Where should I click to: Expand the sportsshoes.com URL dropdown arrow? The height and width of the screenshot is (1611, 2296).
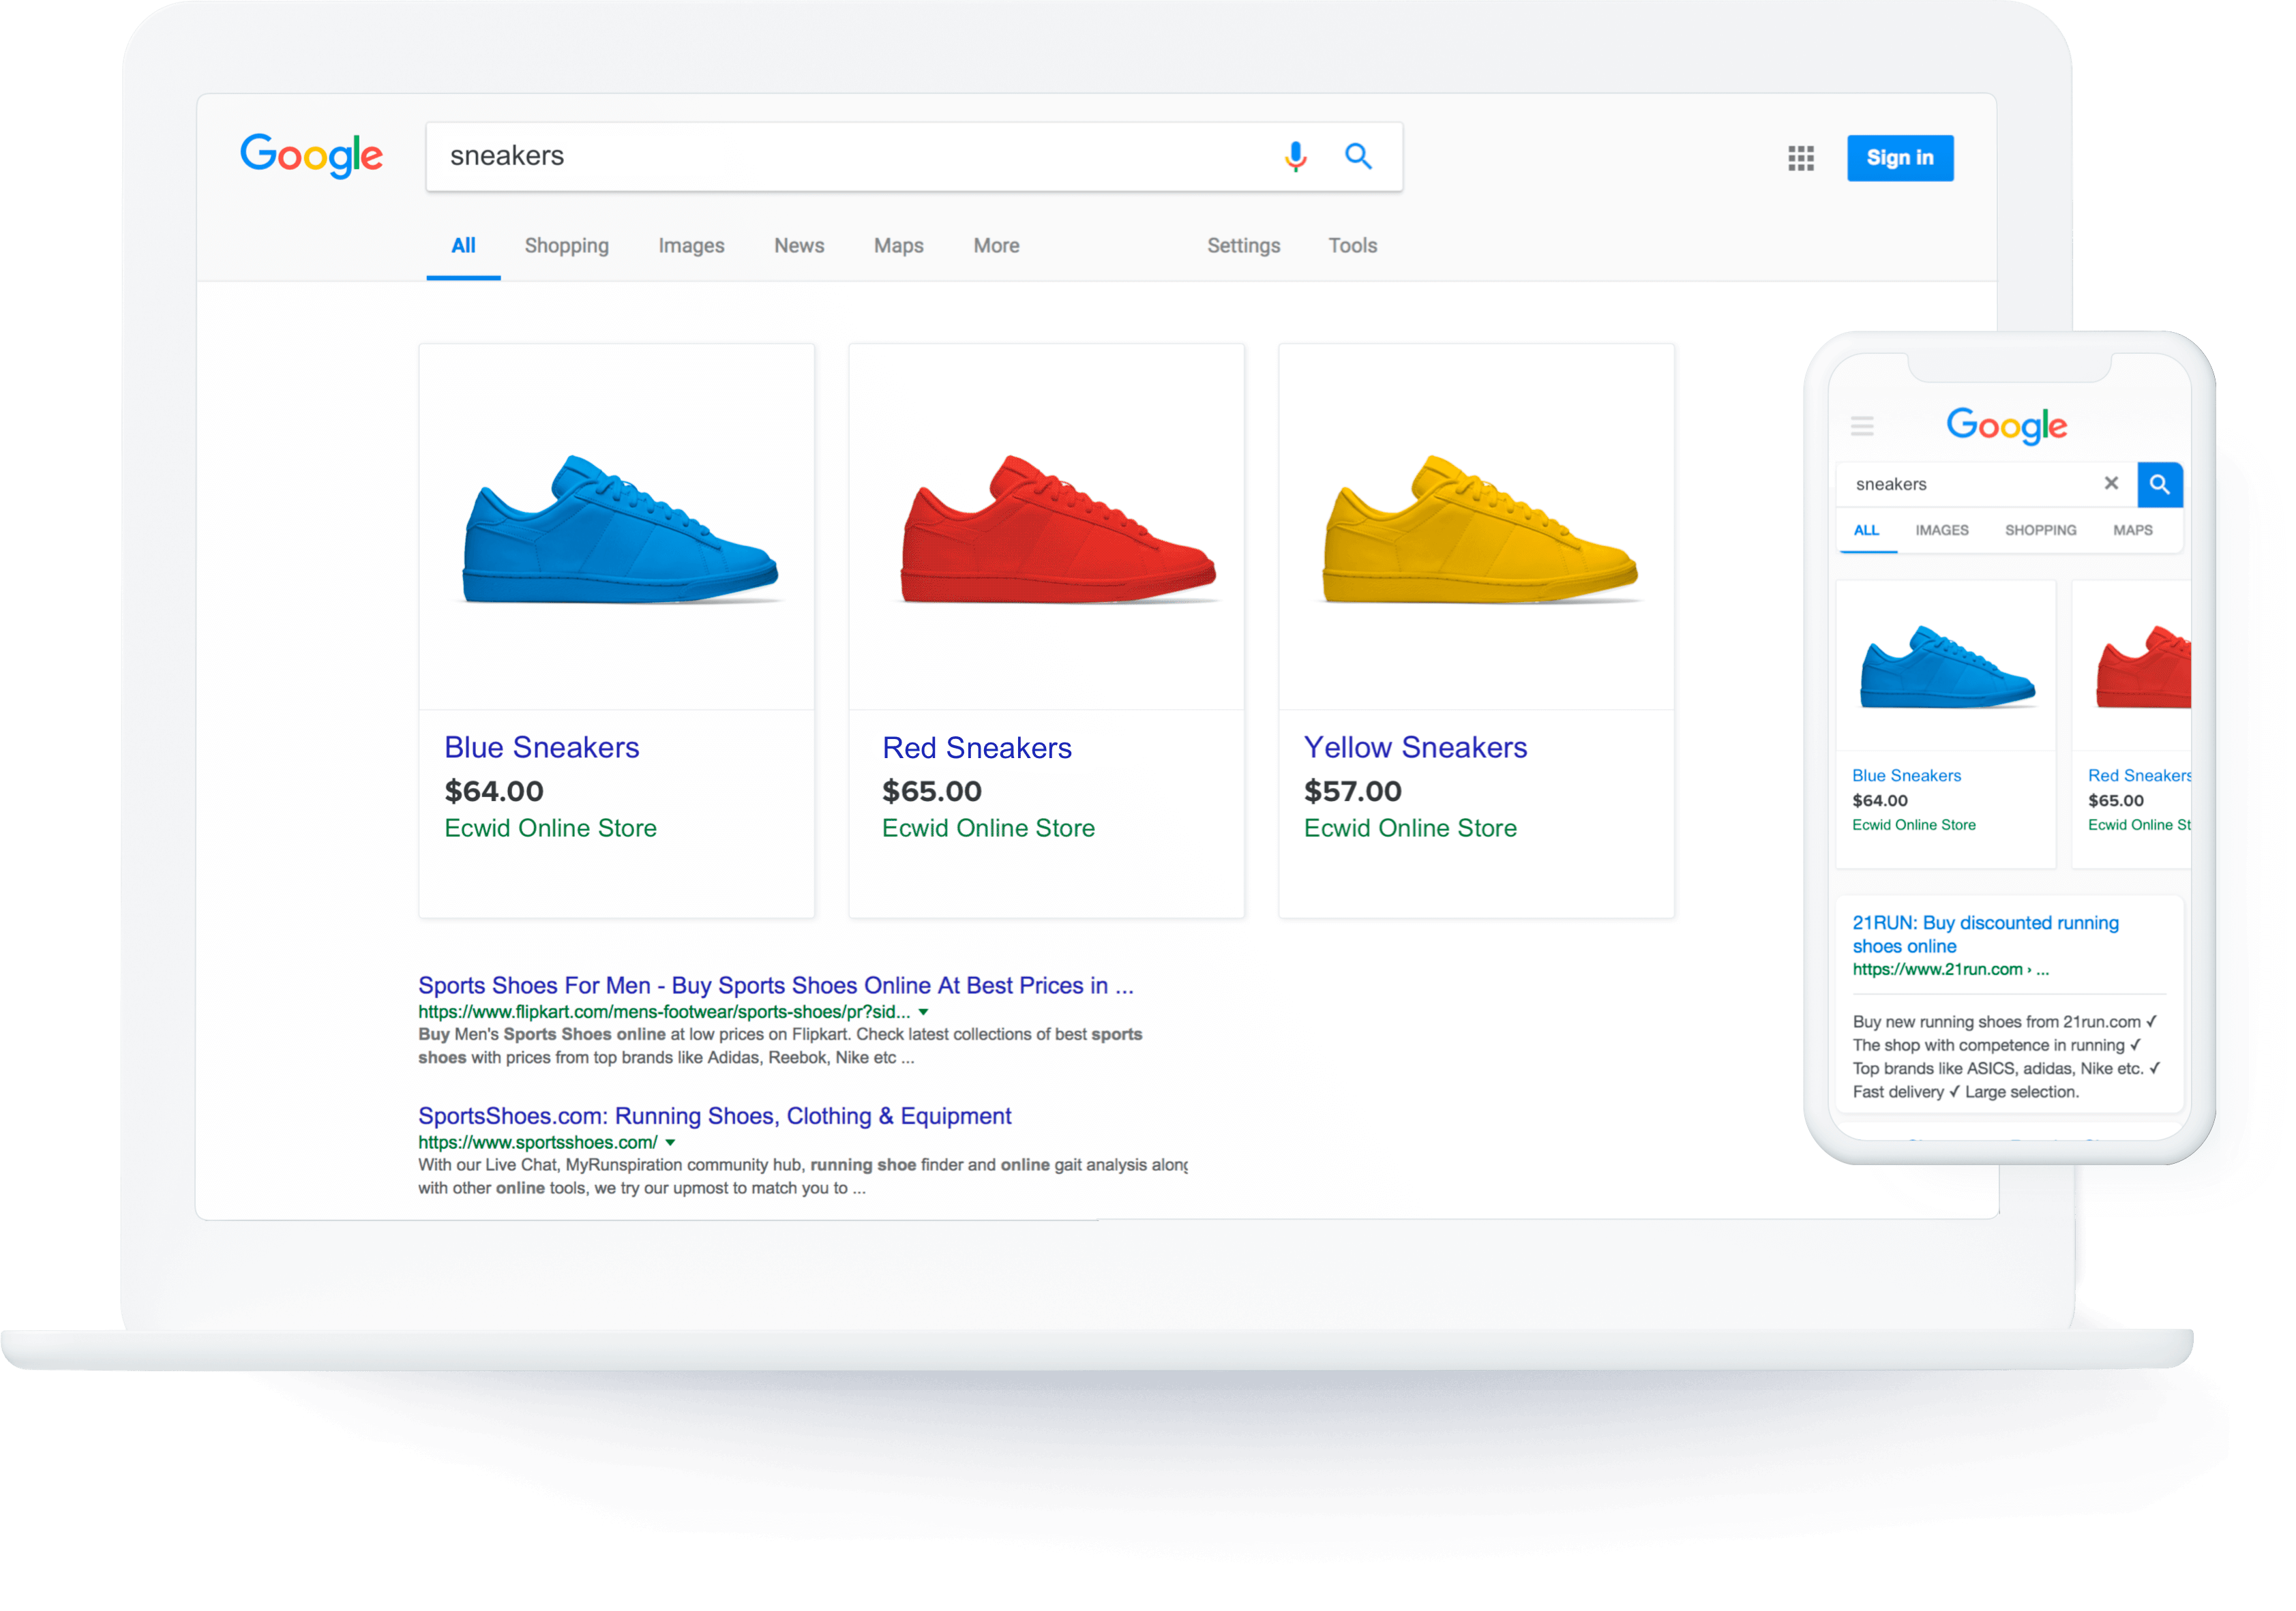point(672,1142)
